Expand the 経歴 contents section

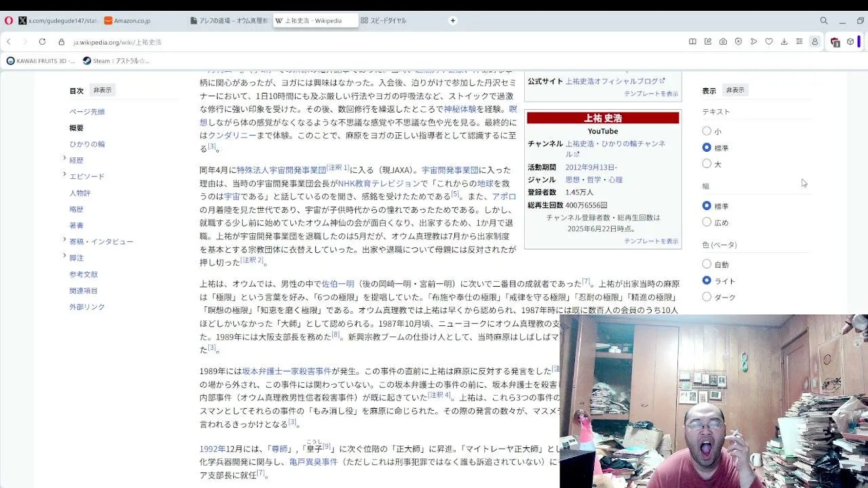coord(64,159)
